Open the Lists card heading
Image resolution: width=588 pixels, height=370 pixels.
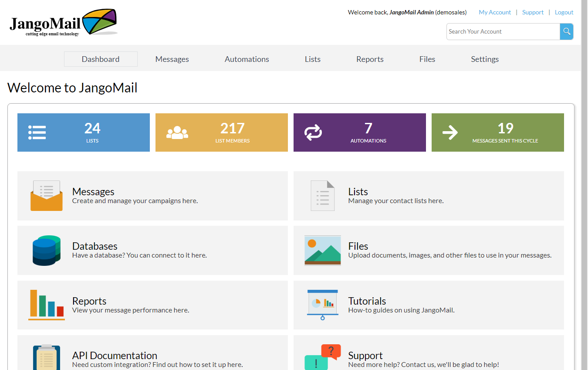tap(358, 192)
